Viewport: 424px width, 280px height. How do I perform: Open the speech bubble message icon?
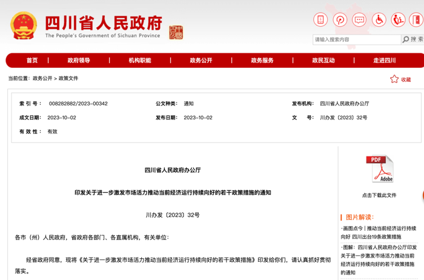click(x=359, y=19)
